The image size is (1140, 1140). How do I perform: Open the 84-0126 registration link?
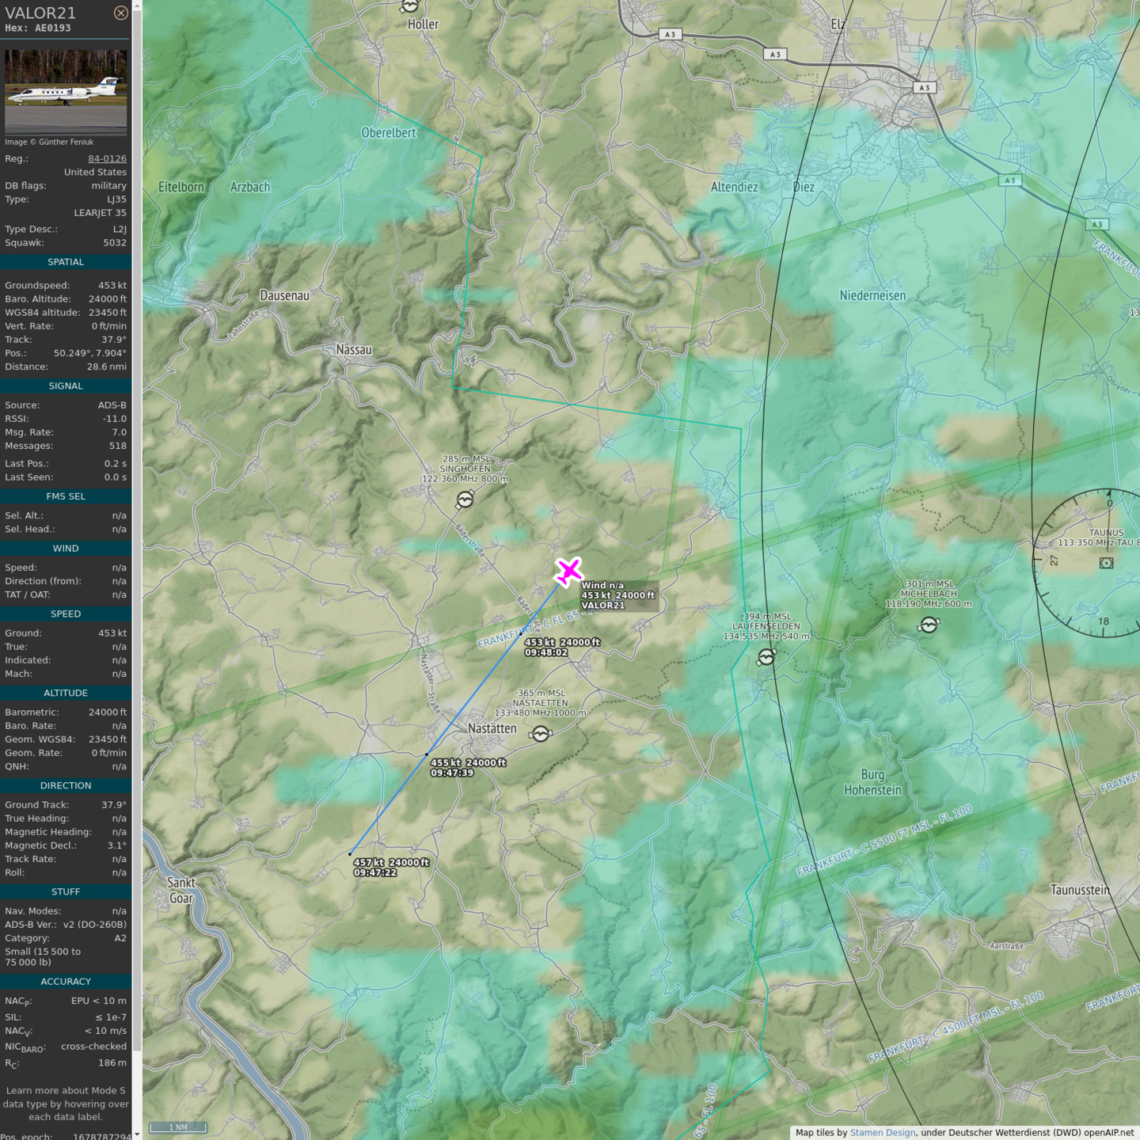[x=107, y=158]
